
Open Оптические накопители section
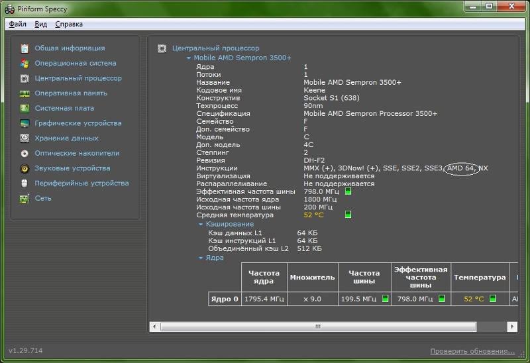77,154
